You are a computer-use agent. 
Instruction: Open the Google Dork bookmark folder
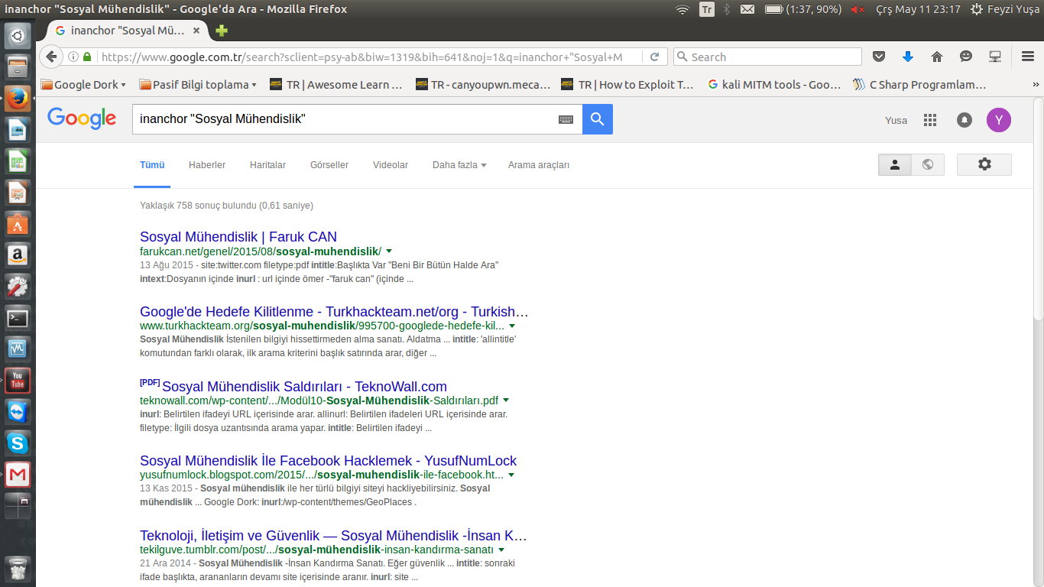84,85
